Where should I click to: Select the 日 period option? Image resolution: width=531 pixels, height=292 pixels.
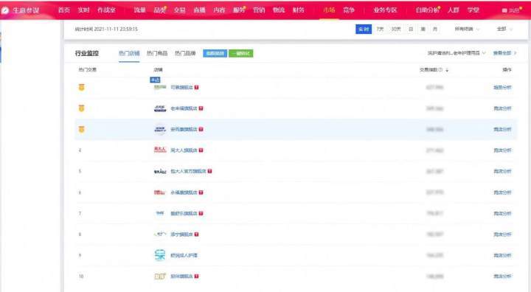411,29
